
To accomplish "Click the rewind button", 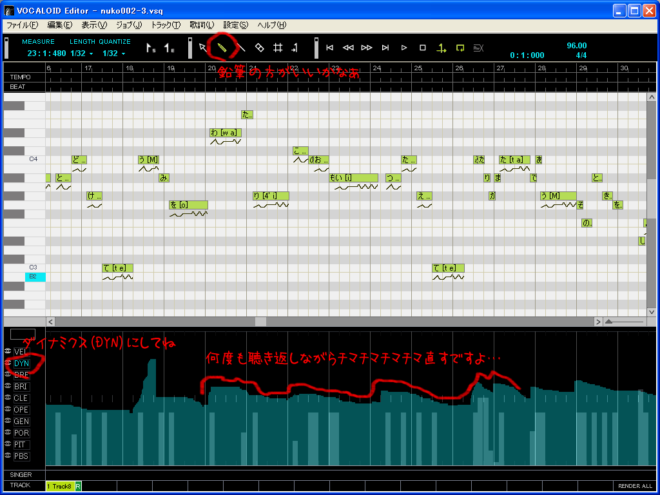I will click(348, 48).
